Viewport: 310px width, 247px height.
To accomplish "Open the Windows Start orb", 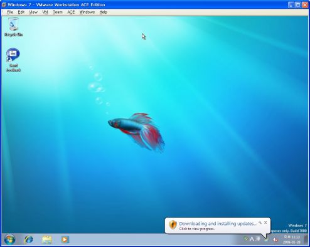I will 9,239.
